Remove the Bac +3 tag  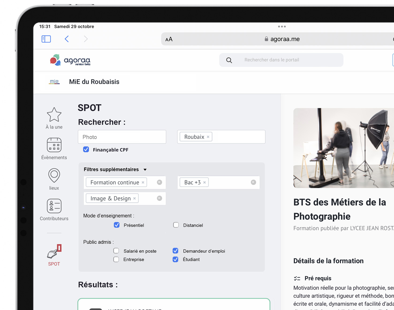204,183
